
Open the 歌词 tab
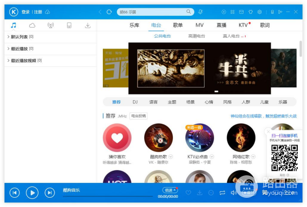point(265,25)
